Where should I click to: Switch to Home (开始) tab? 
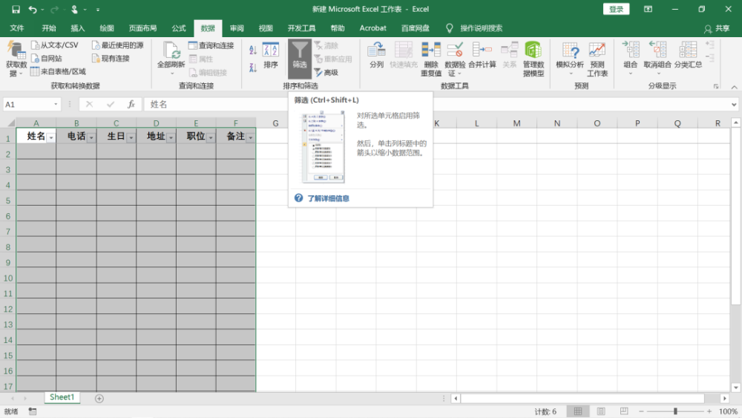coord(49,28)
